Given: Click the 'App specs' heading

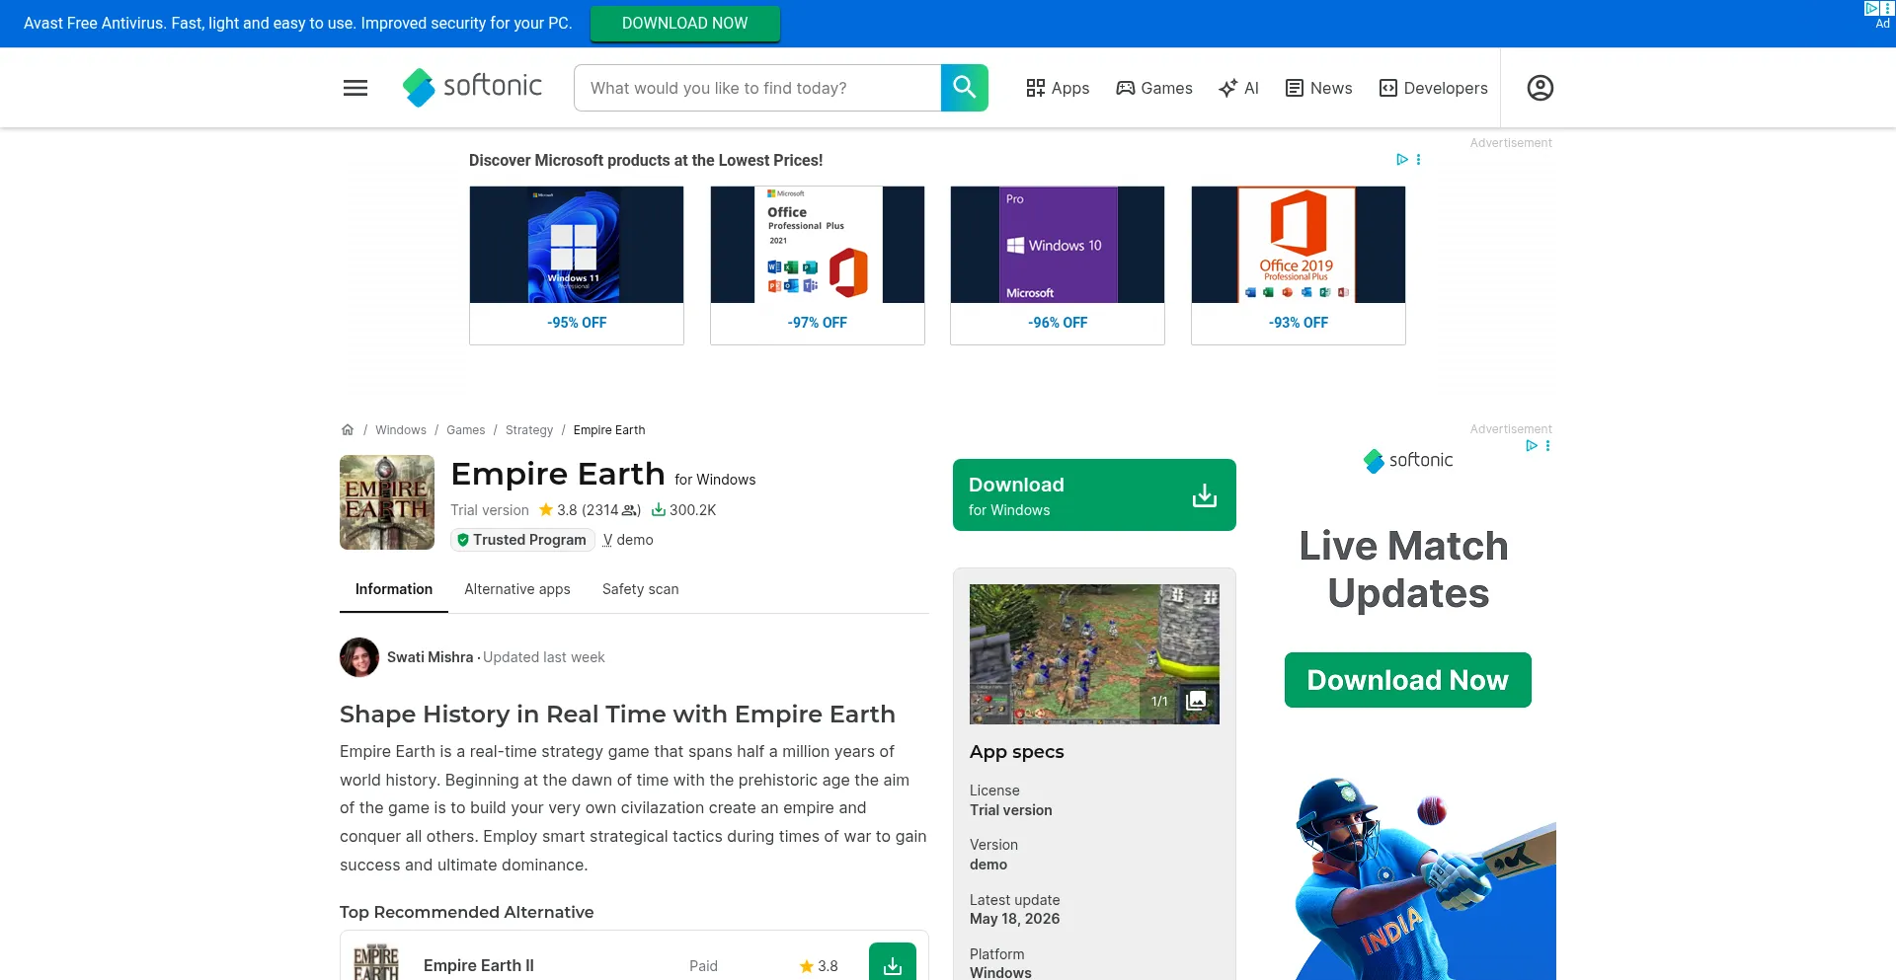Looking at the screenshot, I should click(1017, 752).
